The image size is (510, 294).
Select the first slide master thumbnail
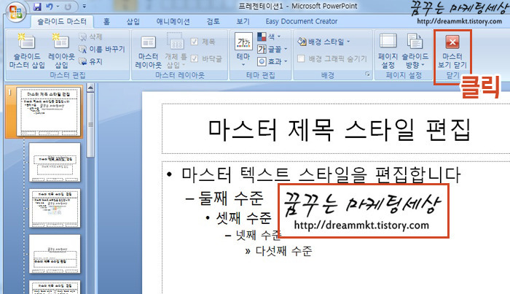[50, 112]
